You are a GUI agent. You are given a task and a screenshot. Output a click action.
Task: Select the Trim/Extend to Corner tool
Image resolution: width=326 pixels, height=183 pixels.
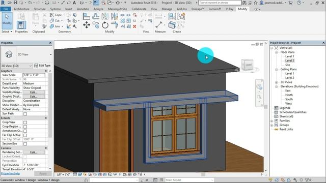(114, 25)
